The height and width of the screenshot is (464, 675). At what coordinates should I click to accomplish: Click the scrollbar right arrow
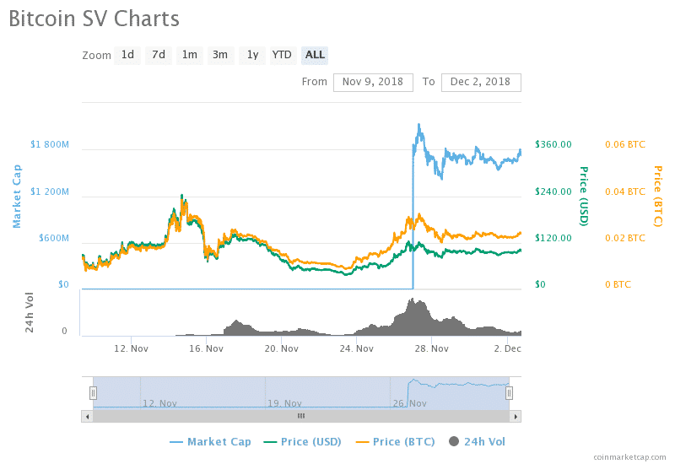point(516,416)
